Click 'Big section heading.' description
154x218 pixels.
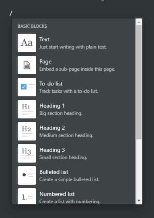(x=61, y=113)
